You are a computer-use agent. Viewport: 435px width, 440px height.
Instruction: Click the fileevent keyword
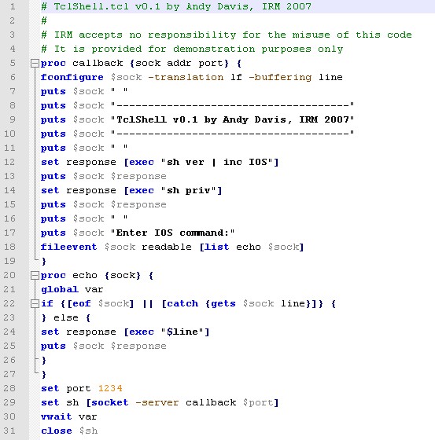coord(69,247)
